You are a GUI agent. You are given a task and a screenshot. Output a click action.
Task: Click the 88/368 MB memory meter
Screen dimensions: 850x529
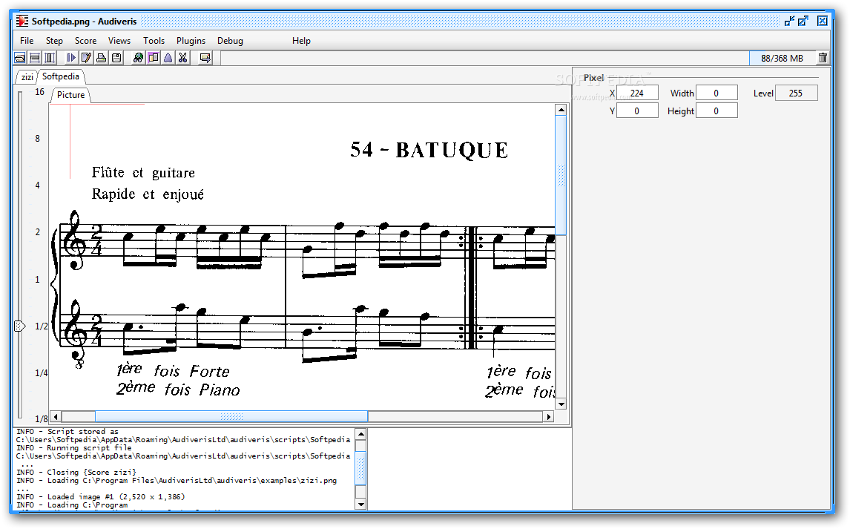[x=783, y=58]
